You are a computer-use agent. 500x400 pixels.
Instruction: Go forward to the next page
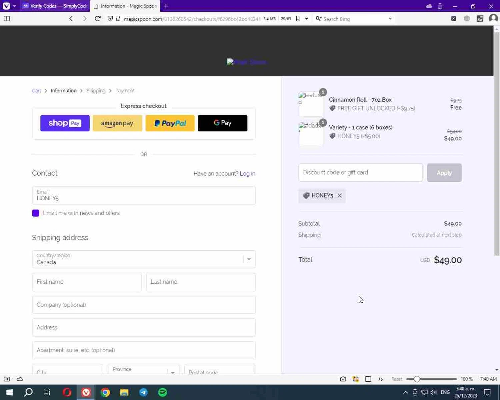[85, 19]
